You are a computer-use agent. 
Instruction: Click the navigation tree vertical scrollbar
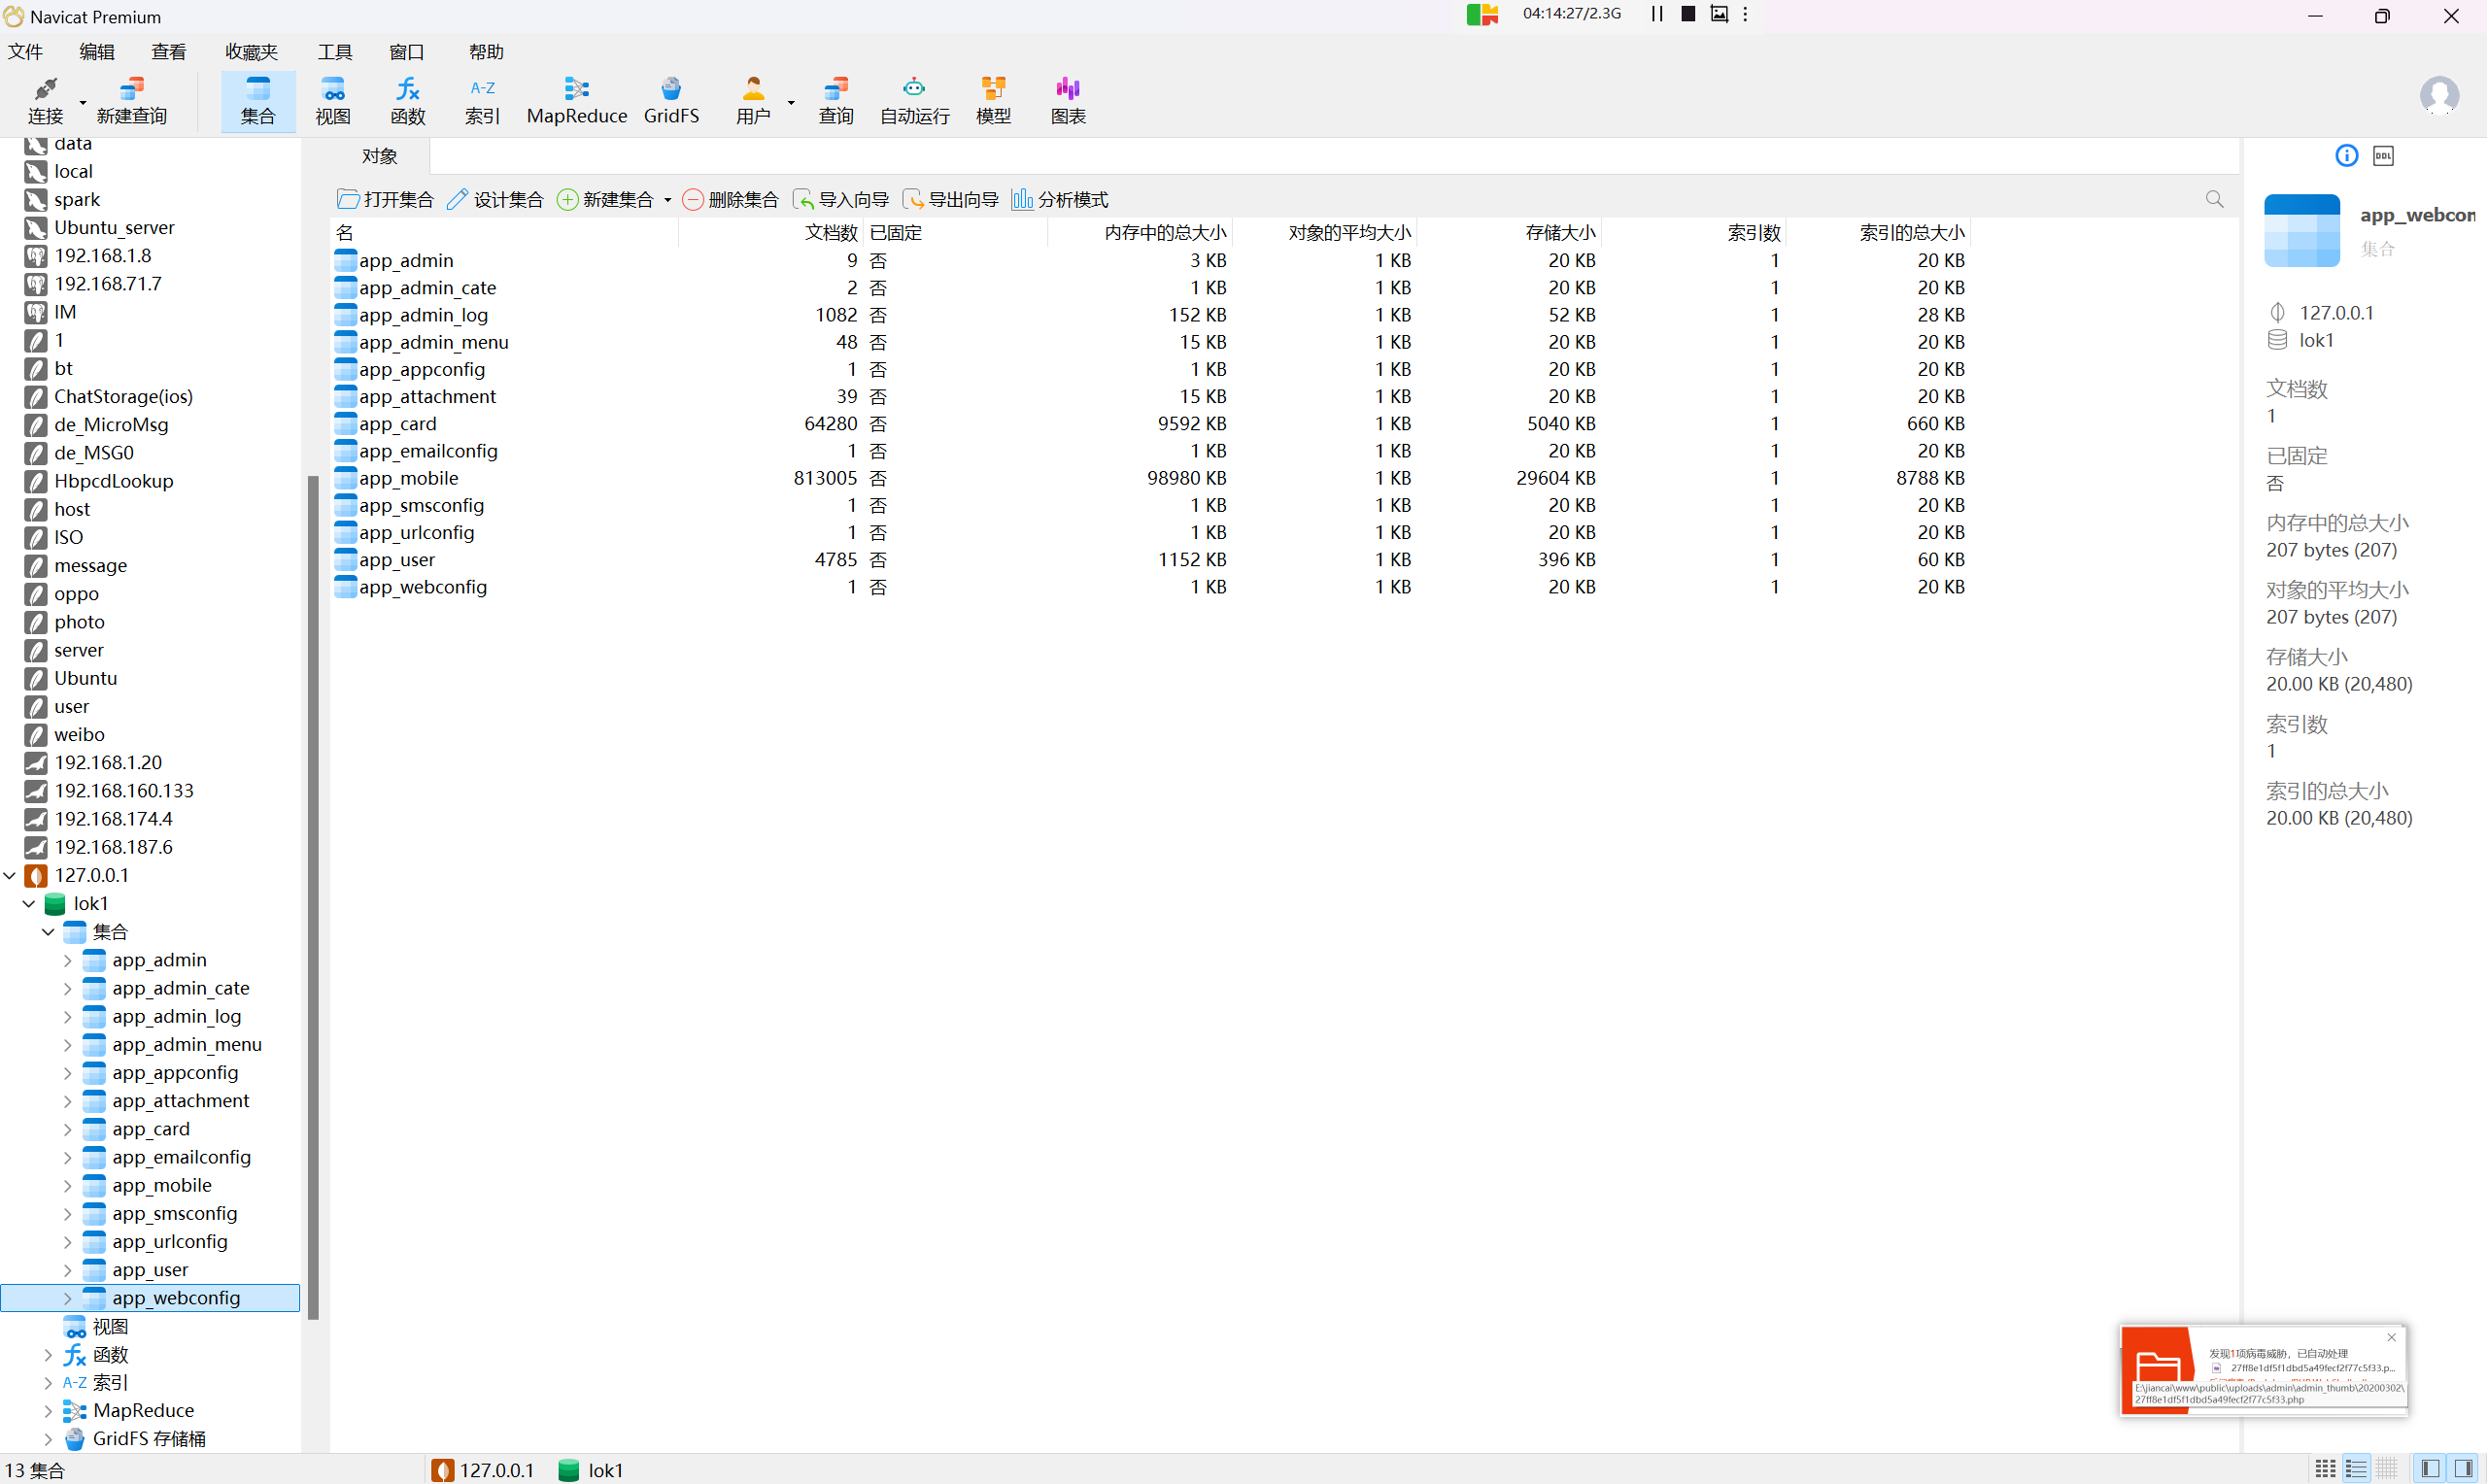click(313, 897)
